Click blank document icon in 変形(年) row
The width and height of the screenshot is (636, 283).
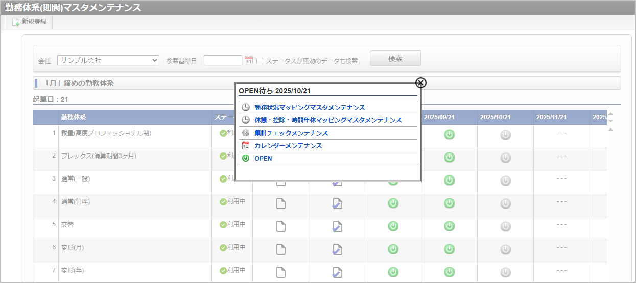click(x=280, y=272)
